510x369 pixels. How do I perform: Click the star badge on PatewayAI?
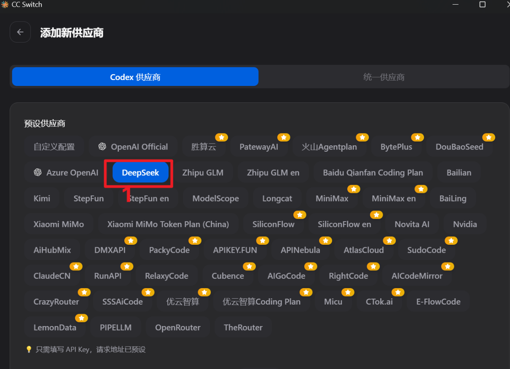(284, 137)
